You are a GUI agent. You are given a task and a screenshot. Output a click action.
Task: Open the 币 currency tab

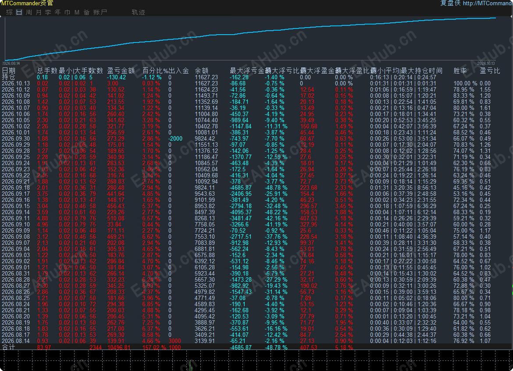click(x=68, y=12)
